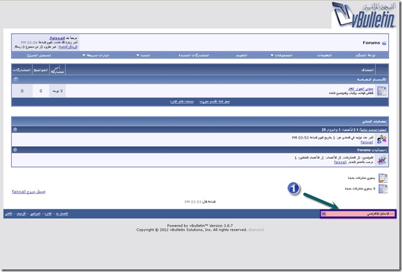Click view forum leaders link
This screenshot has width=402, height=272.
tap(182, 102)
